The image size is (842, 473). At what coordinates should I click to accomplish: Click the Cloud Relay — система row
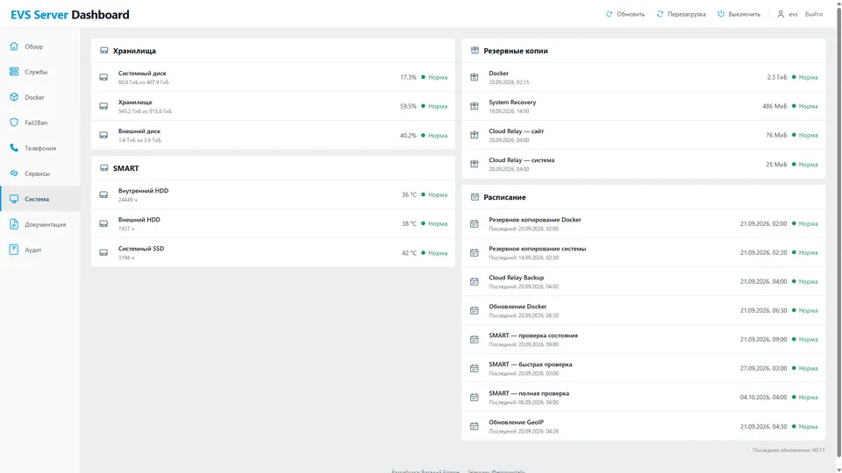tap(643, 164)
